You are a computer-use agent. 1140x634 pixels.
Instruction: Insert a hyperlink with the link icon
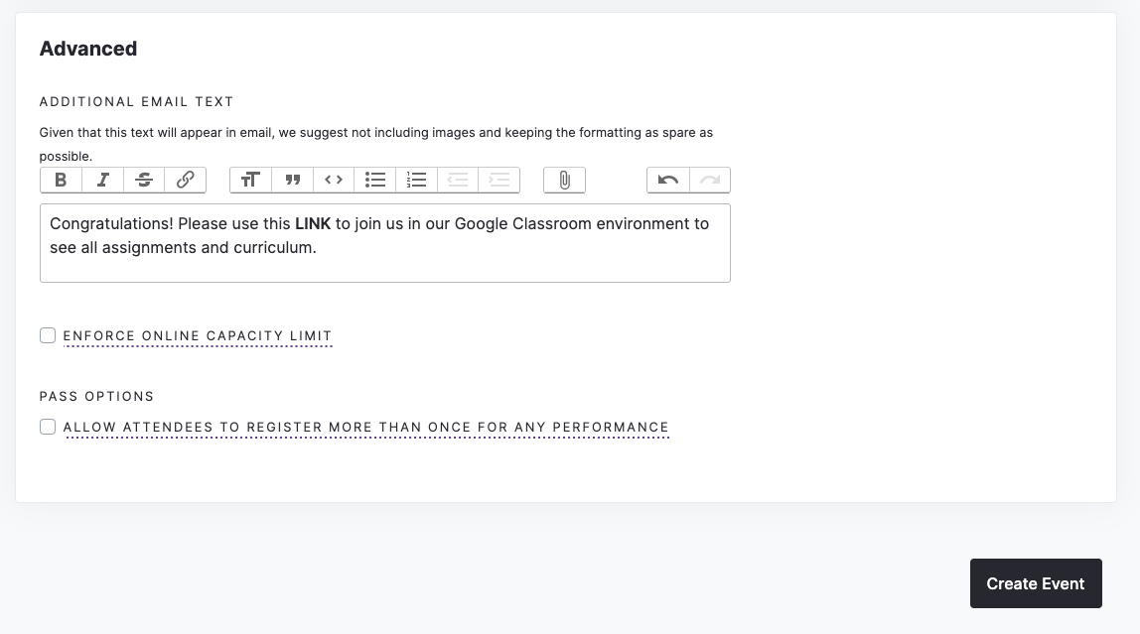pos(186,181)
